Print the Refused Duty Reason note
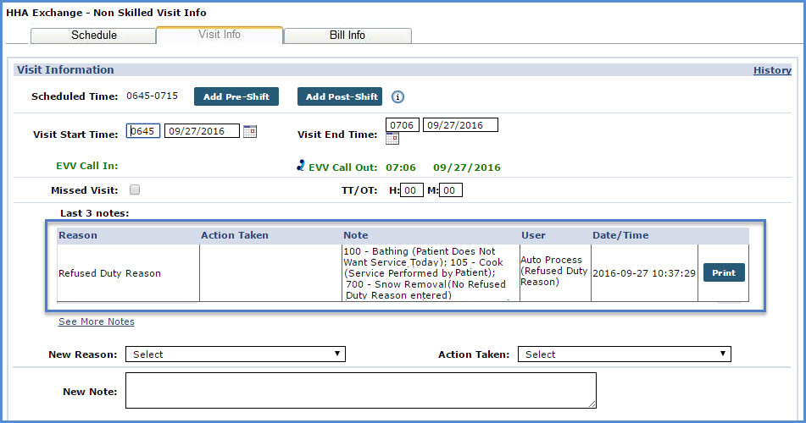Viewport: 806px width, 423px height. point(724,273)
